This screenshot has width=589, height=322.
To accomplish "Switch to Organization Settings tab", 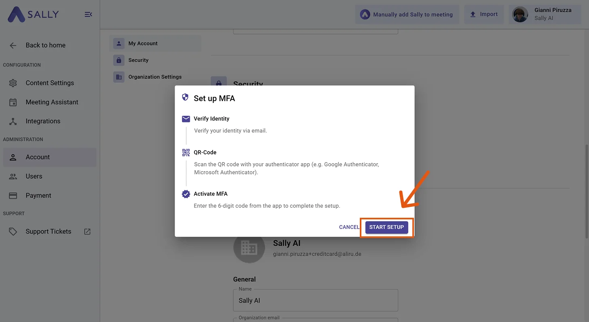I will (155, 77).
